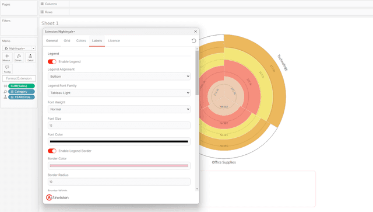Click the Columns shelf icon
Image resolution: width=373 pixels, height=212 pixels.
tap(42, 4)
